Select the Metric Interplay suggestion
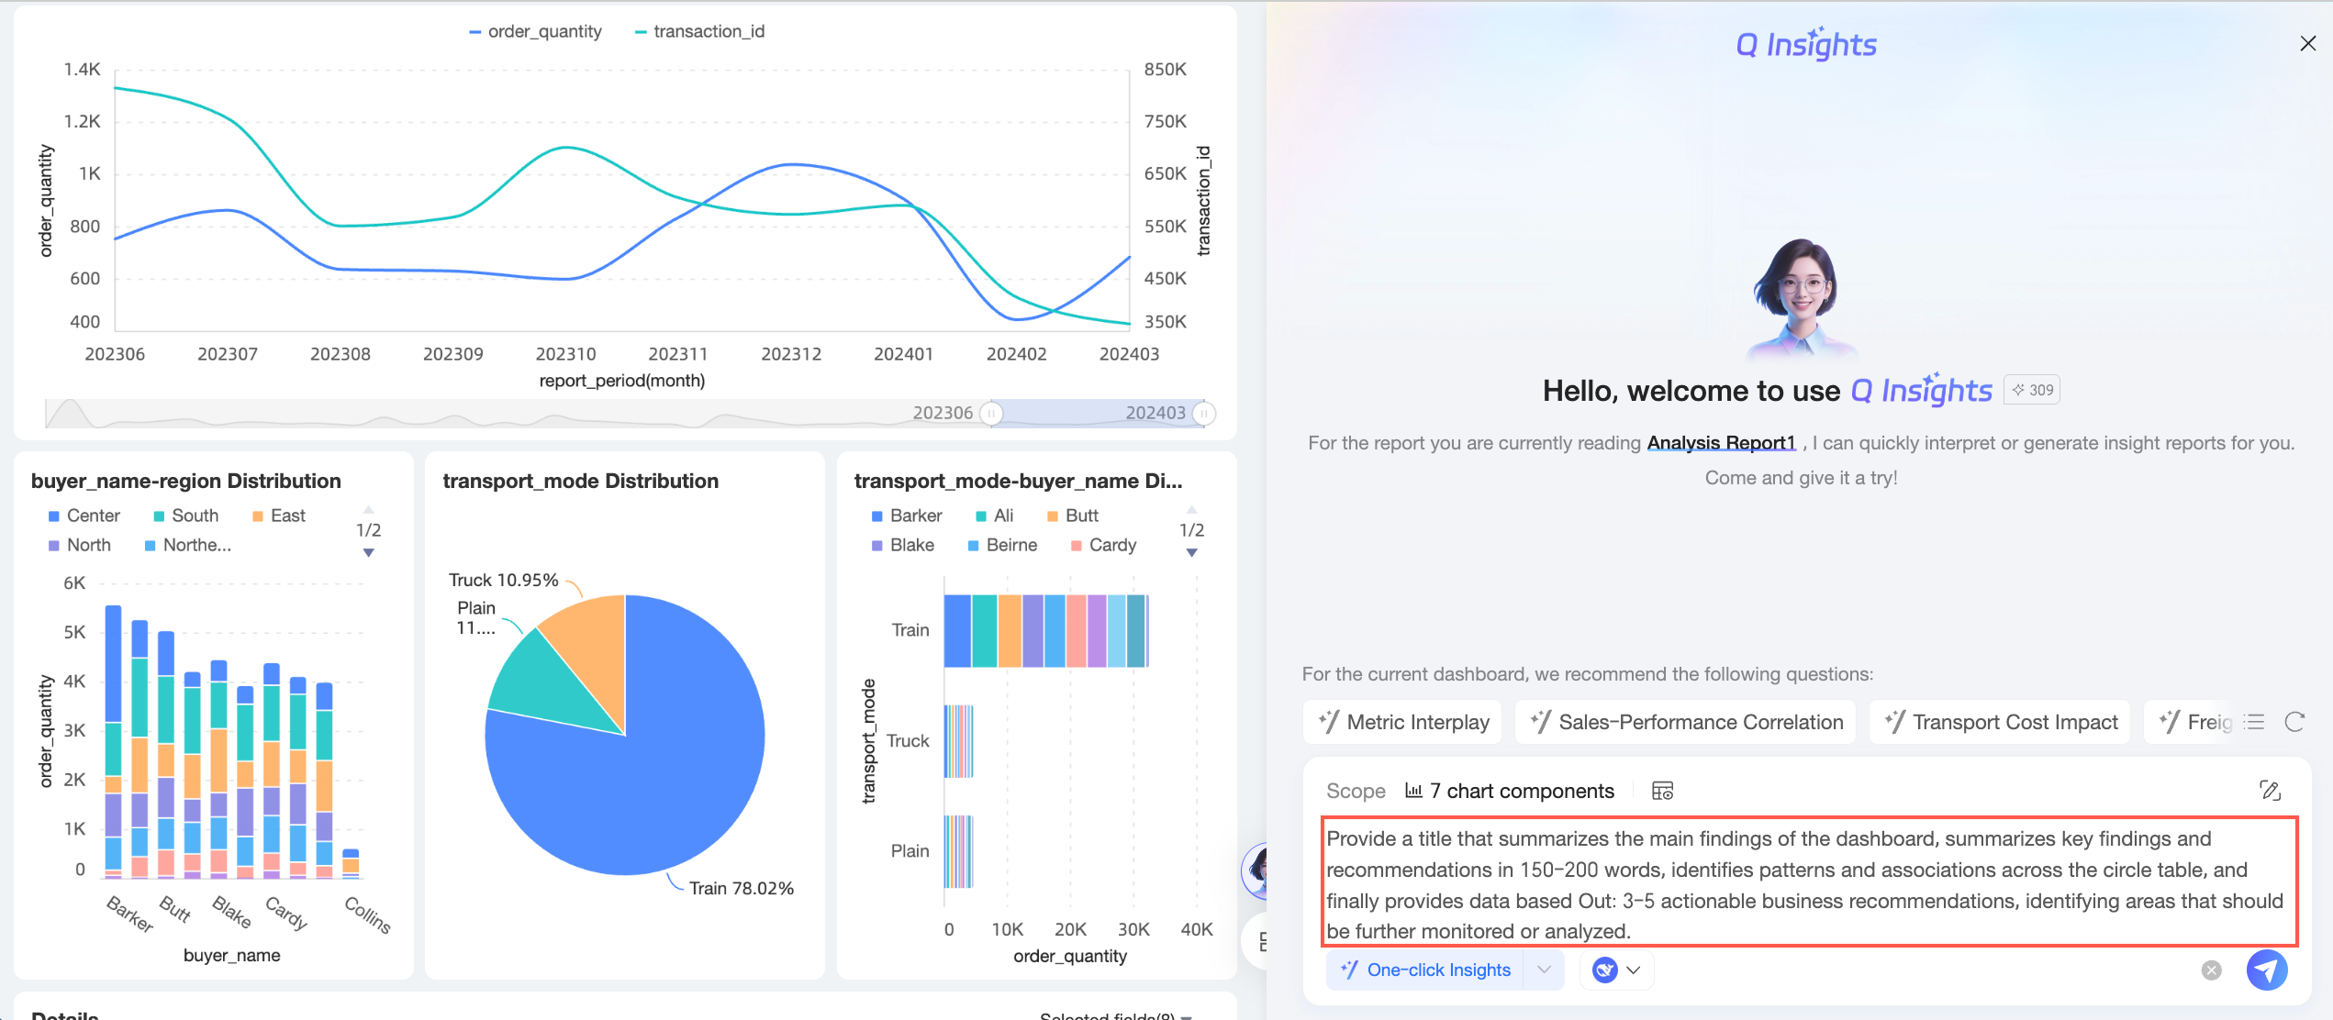Screen dimensions: 2333x1020 [x=1403, y=722]
